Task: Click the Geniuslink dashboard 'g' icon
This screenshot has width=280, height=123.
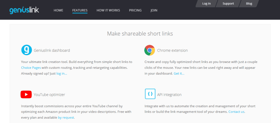Action: click(27, 50)
